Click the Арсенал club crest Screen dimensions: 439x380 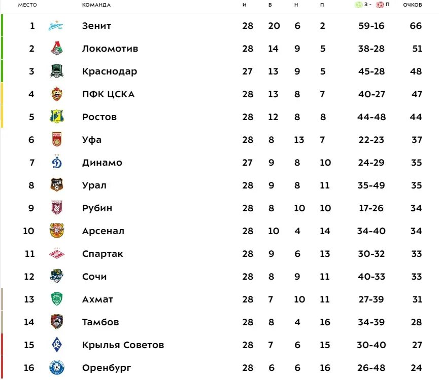[x=57, y=231]
